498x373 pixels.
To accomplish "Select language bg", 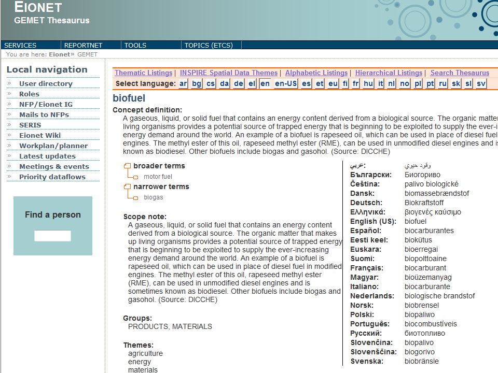I will [x=197, y=84].
